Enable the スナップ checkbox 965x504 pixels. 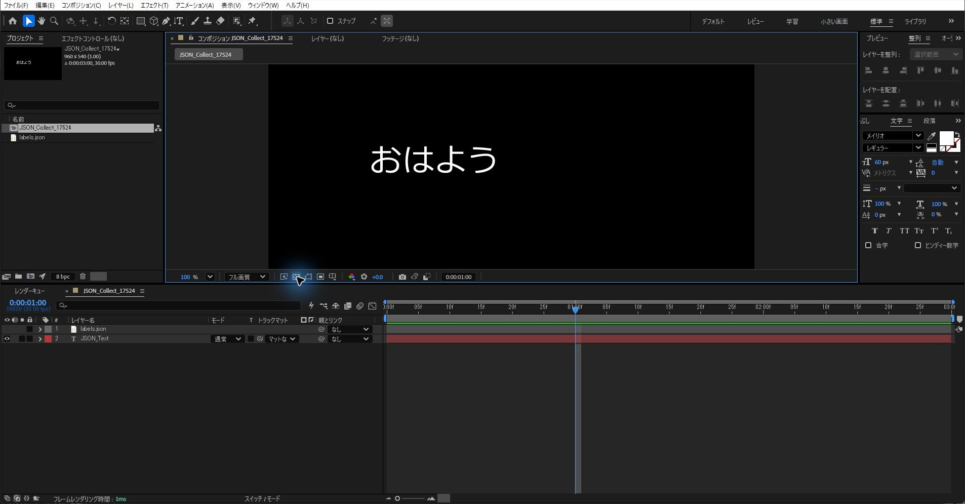[x=330, y=21]
